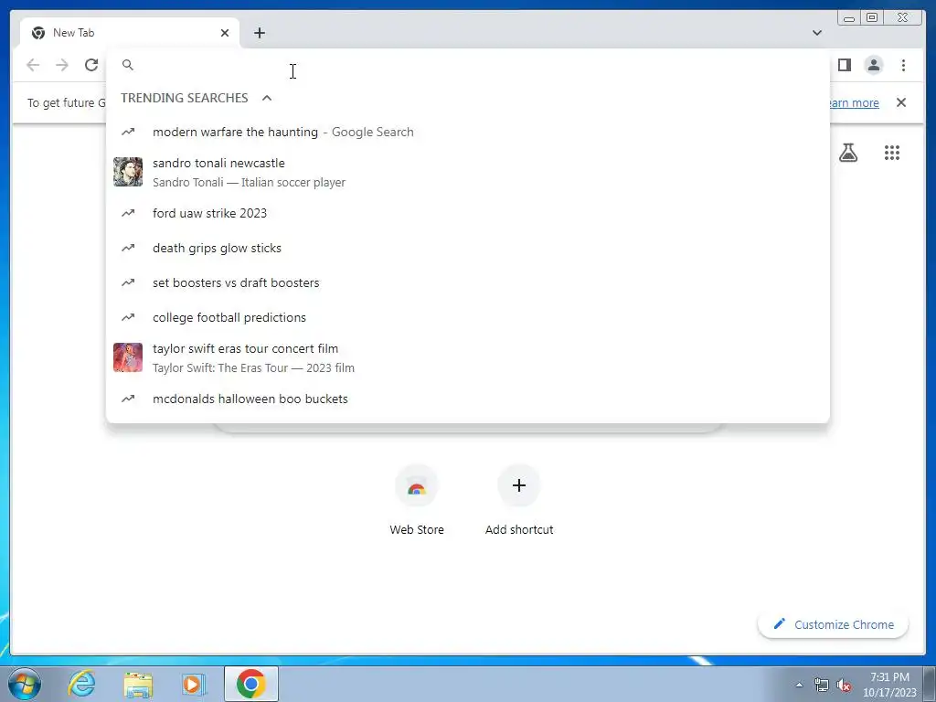This screenshot has height=702, width=936.
Task: Launch Internet Explorer from the taskbar
Action: point(81,684)
